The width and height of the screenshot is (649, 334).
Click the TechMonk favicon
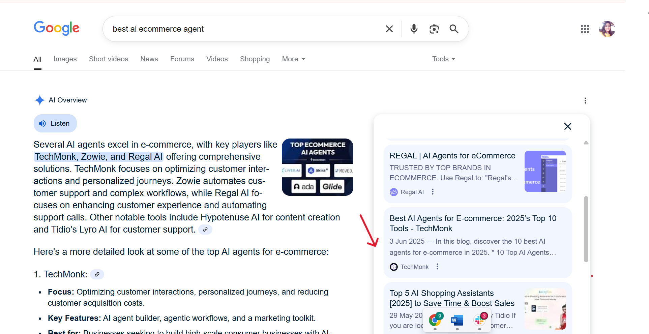(393, 267)
